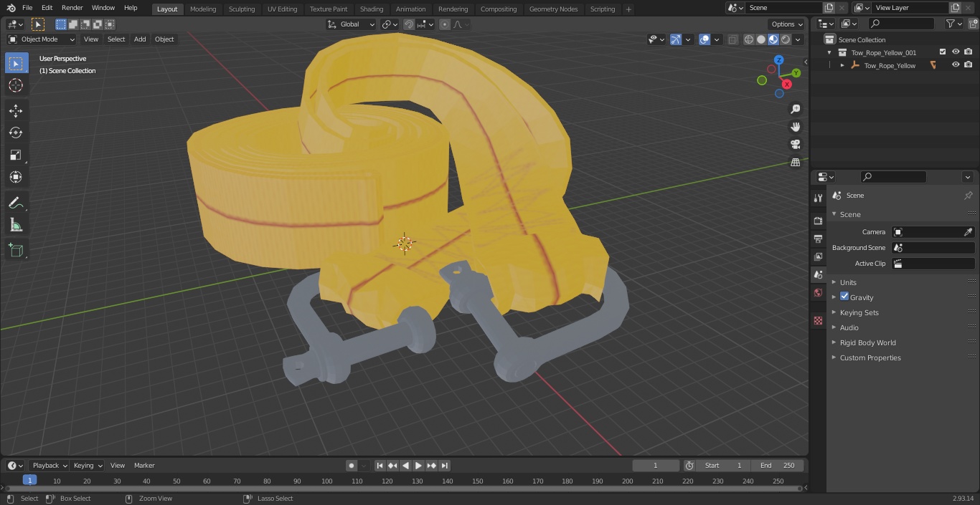
Task: Expand the Tow_Rope_Yellow object tree
Action: [842, 65]
